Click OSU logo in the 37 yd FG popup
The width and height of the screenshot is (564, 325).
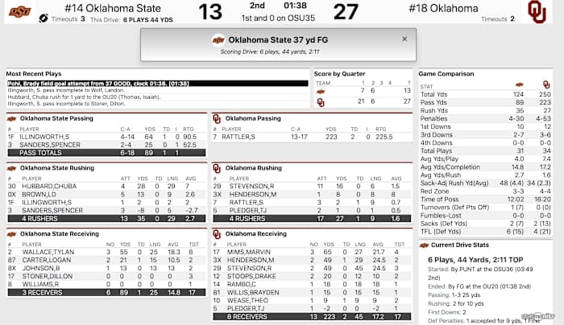tap(218, 39)
